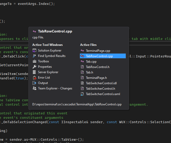The width and height of the screenshot is (171, 143).
Task: Open TerminalPage.h header file
Action: (96, 78)
